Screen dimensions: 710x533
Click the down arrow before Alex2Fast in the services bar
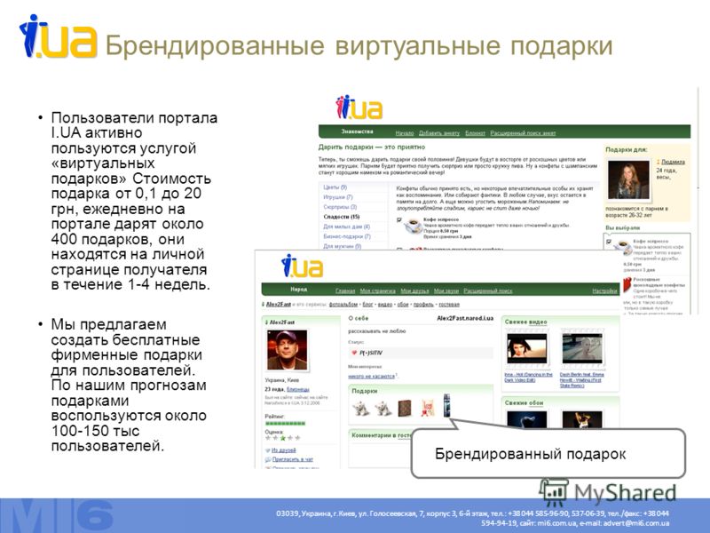pyautogui.click(x=263, y=304)
